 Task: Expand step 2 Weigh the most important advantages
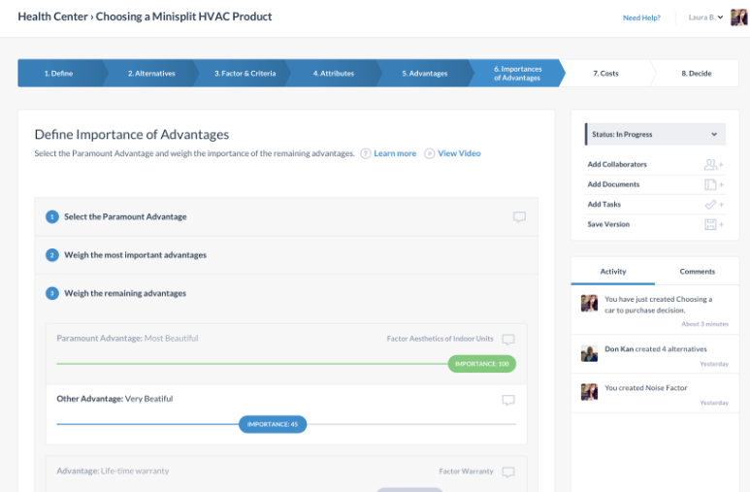pos(135,255)
